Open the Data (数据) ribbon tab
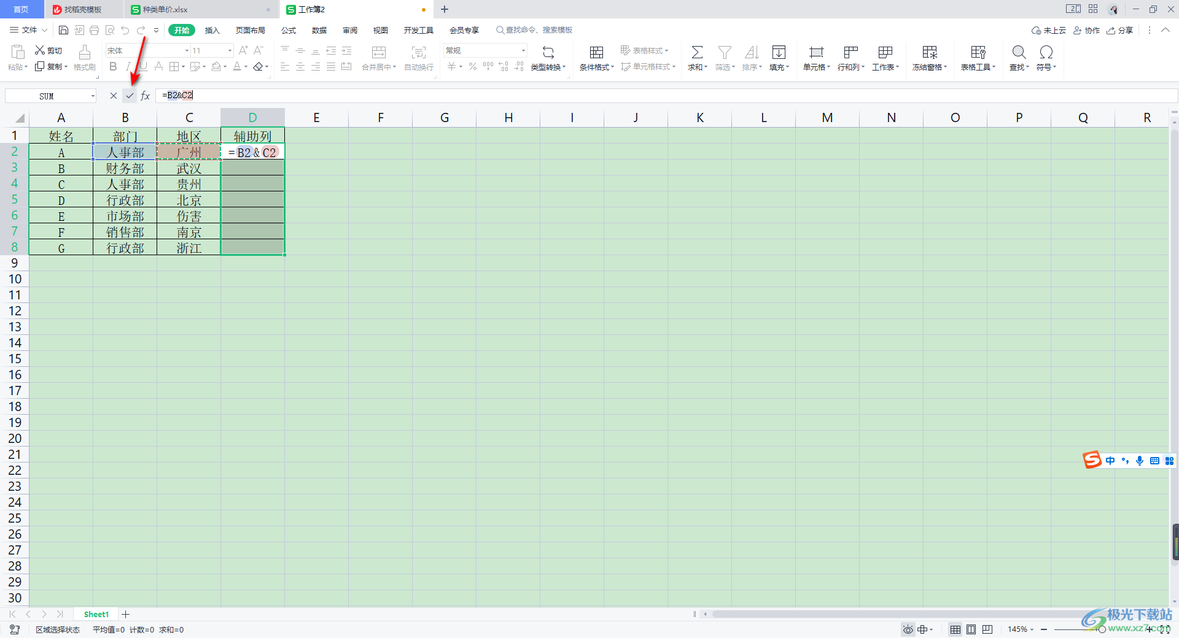The image size is (1179, 638). [319, 30]
